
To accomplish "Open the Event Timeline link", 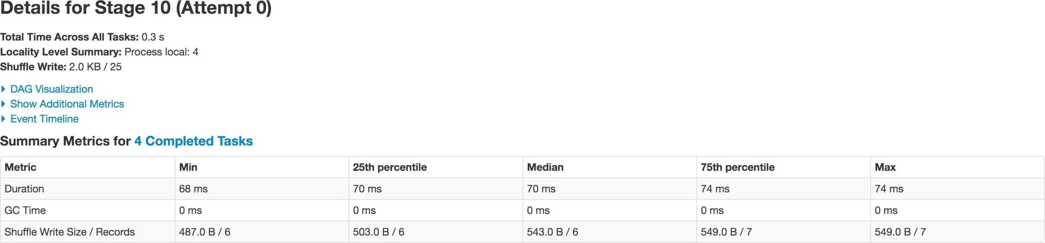I will click(x=44, y=119).
